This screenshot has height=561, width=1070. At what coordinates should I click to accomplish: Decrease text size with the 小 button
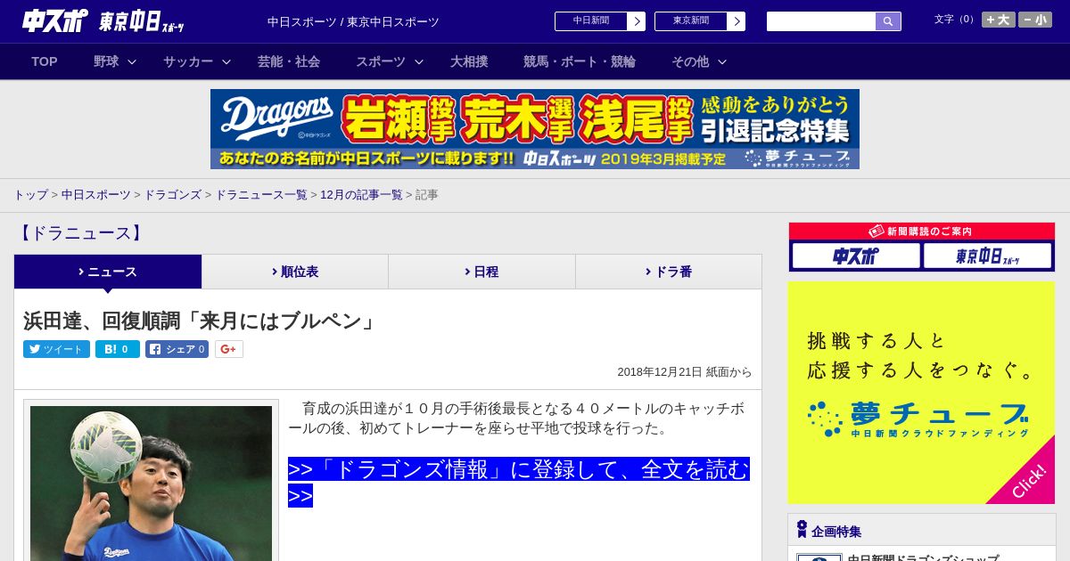click(1035, 20)
